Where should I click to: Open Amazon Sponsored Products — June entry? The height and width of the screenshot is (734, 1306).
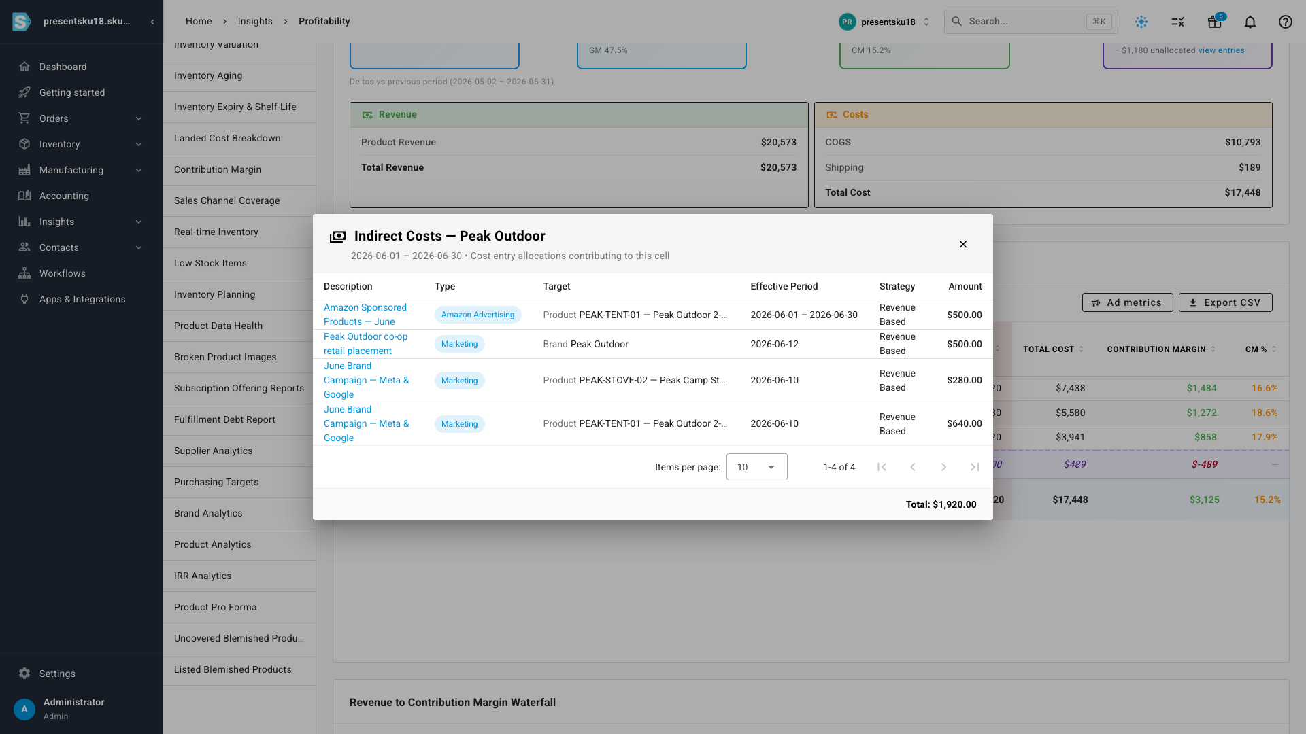pos(365,315)
